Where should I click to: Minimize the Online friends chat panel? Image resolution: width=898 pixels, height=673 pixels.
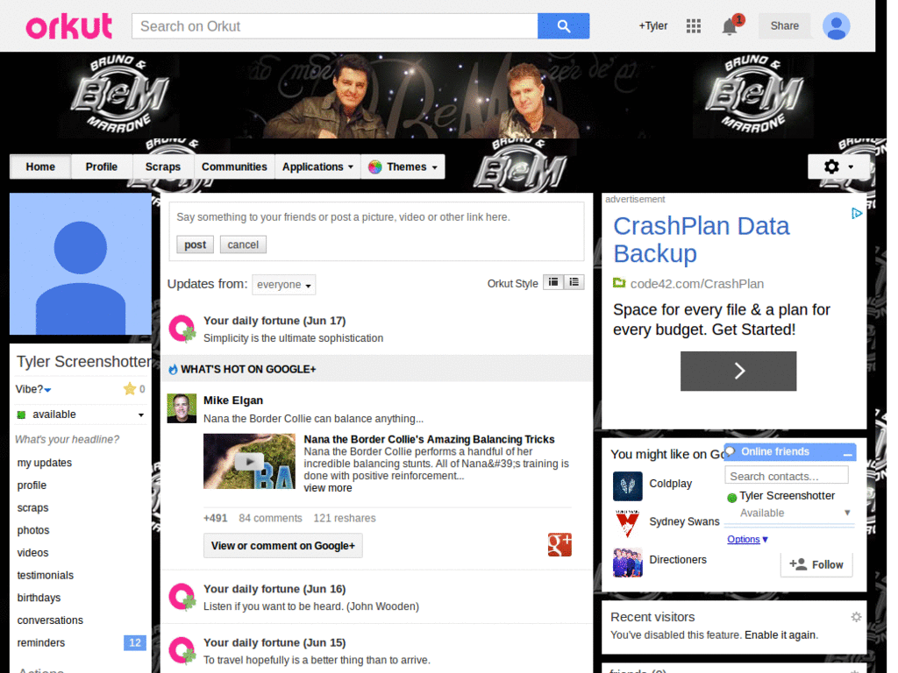tap(848, 453)
